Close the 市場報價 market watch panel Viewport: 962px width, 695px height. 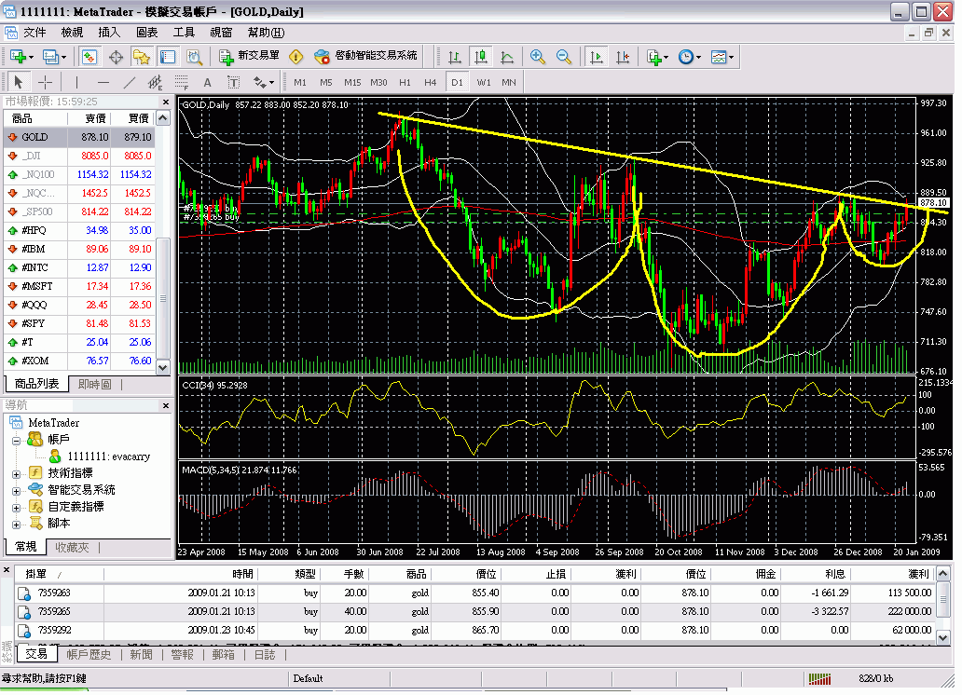[x=166, y=102]
